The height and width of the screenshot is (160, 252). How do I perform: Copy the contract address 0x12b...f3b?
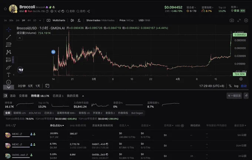pos(47,11)
